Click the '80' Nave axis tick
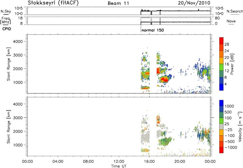 click(x=217, y=18)
